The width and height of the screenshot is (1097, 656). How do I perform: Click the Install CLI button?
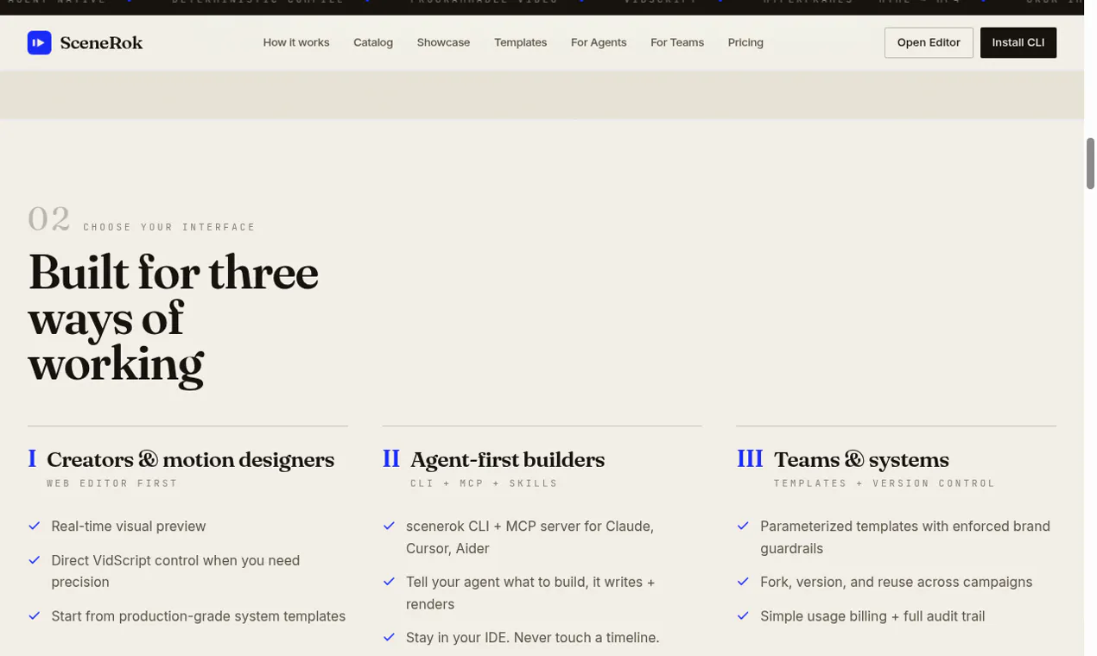click(x=1018, y=42)
